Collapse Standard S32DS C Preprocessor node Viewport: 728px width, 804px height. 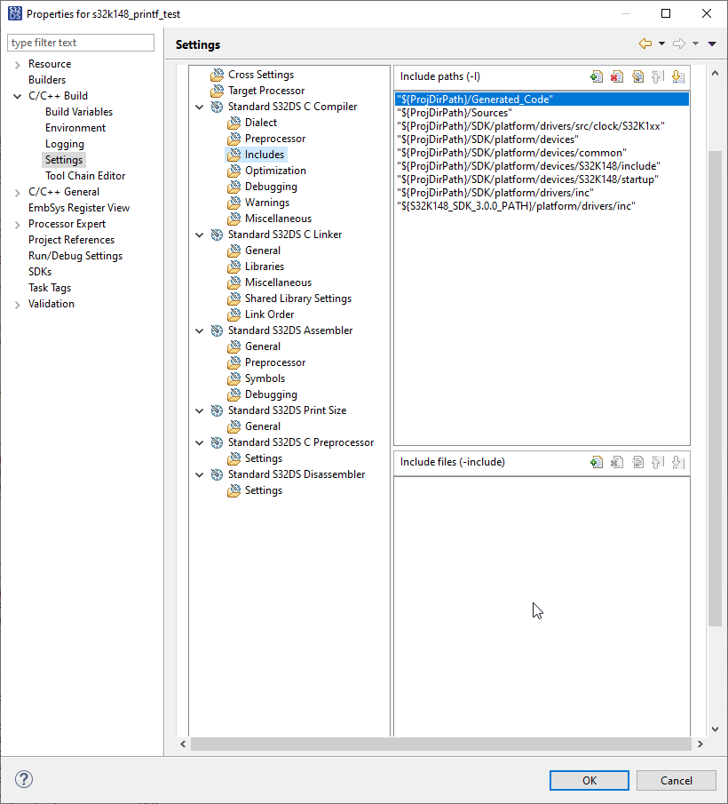pos(199,442)
